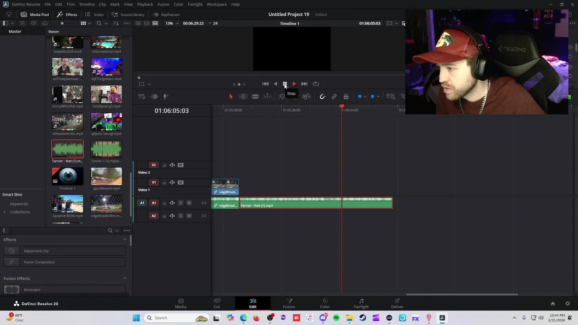The height and width of the screenshot is (325, 578).
Task: Switch to the Deliver page
Action: point(397,303)
